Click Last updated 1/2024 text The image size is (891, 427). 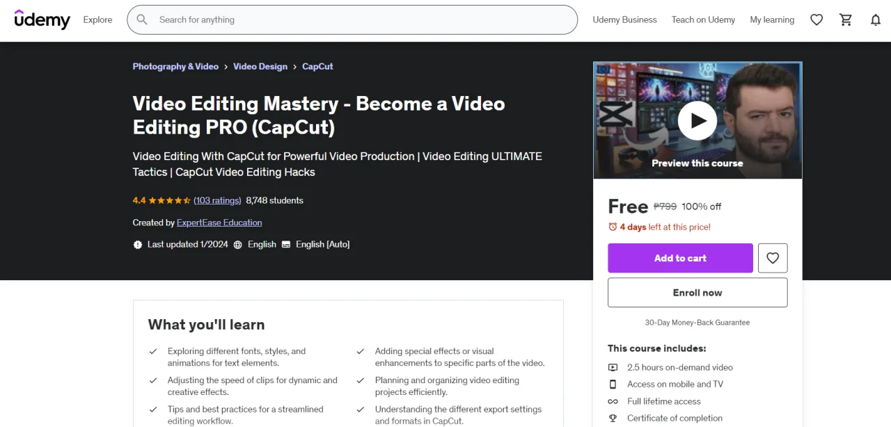[188, 245]
